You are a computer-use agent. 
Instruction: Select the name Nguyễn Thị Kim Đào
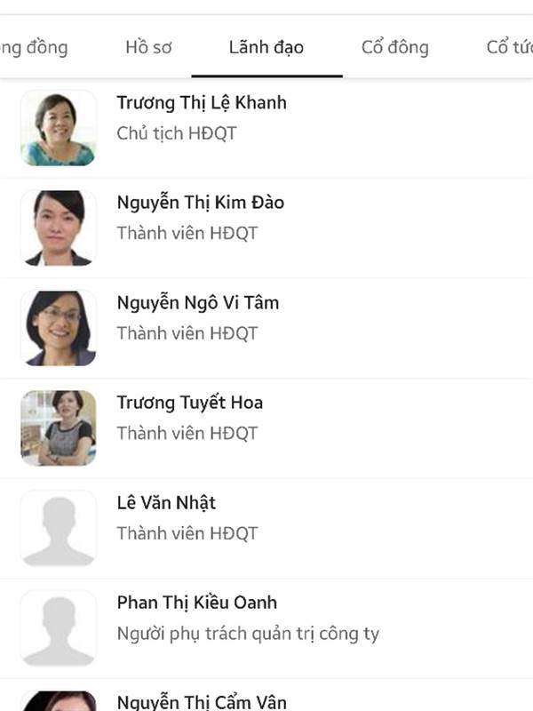point(201,203)
